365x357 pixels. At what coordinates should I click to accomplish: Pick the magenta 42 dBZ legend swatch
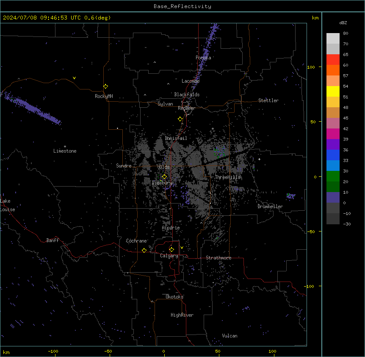(333, 134)
